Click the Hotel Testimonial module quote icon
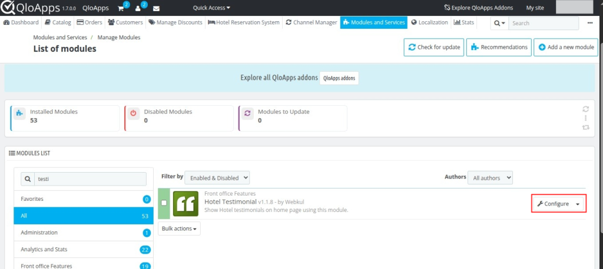603x269 pixels. tap(185, 204)
